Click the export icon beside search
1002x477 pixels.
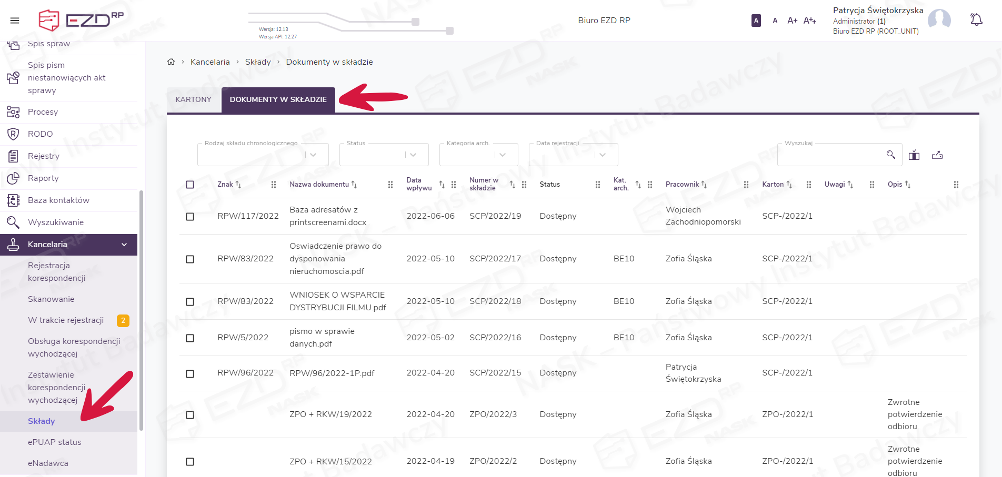[x=937, y=155]
